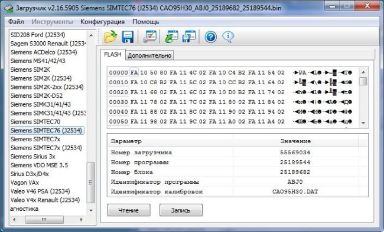
Task: Select Valeo V4x Renault (J2534)
Action: pos(45,200)
